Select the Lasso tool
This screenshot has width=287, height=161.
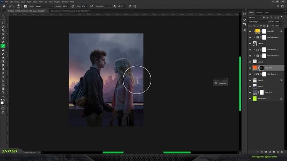pyautogui.click(x=3, y=23)
